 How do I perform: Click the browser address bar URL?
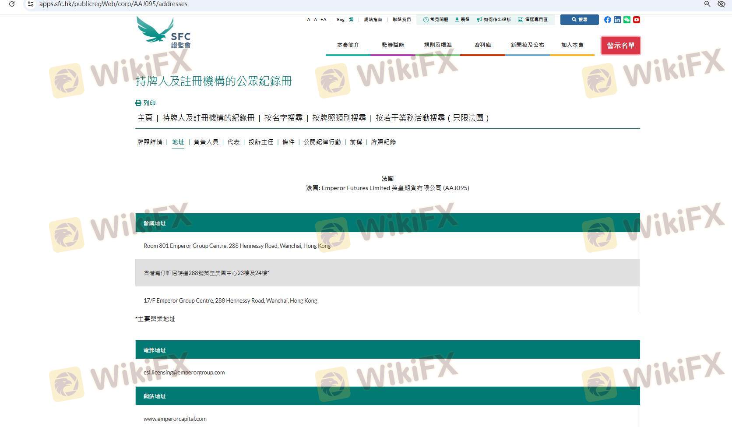click(x=113, y=4)
